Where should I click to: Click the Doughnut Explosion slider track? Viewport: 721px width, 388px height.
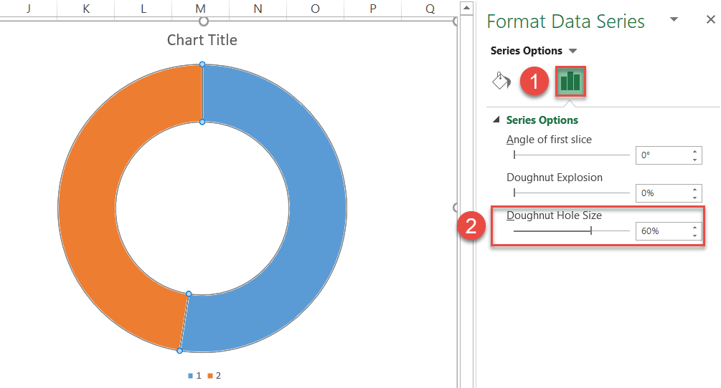point(572,193)
